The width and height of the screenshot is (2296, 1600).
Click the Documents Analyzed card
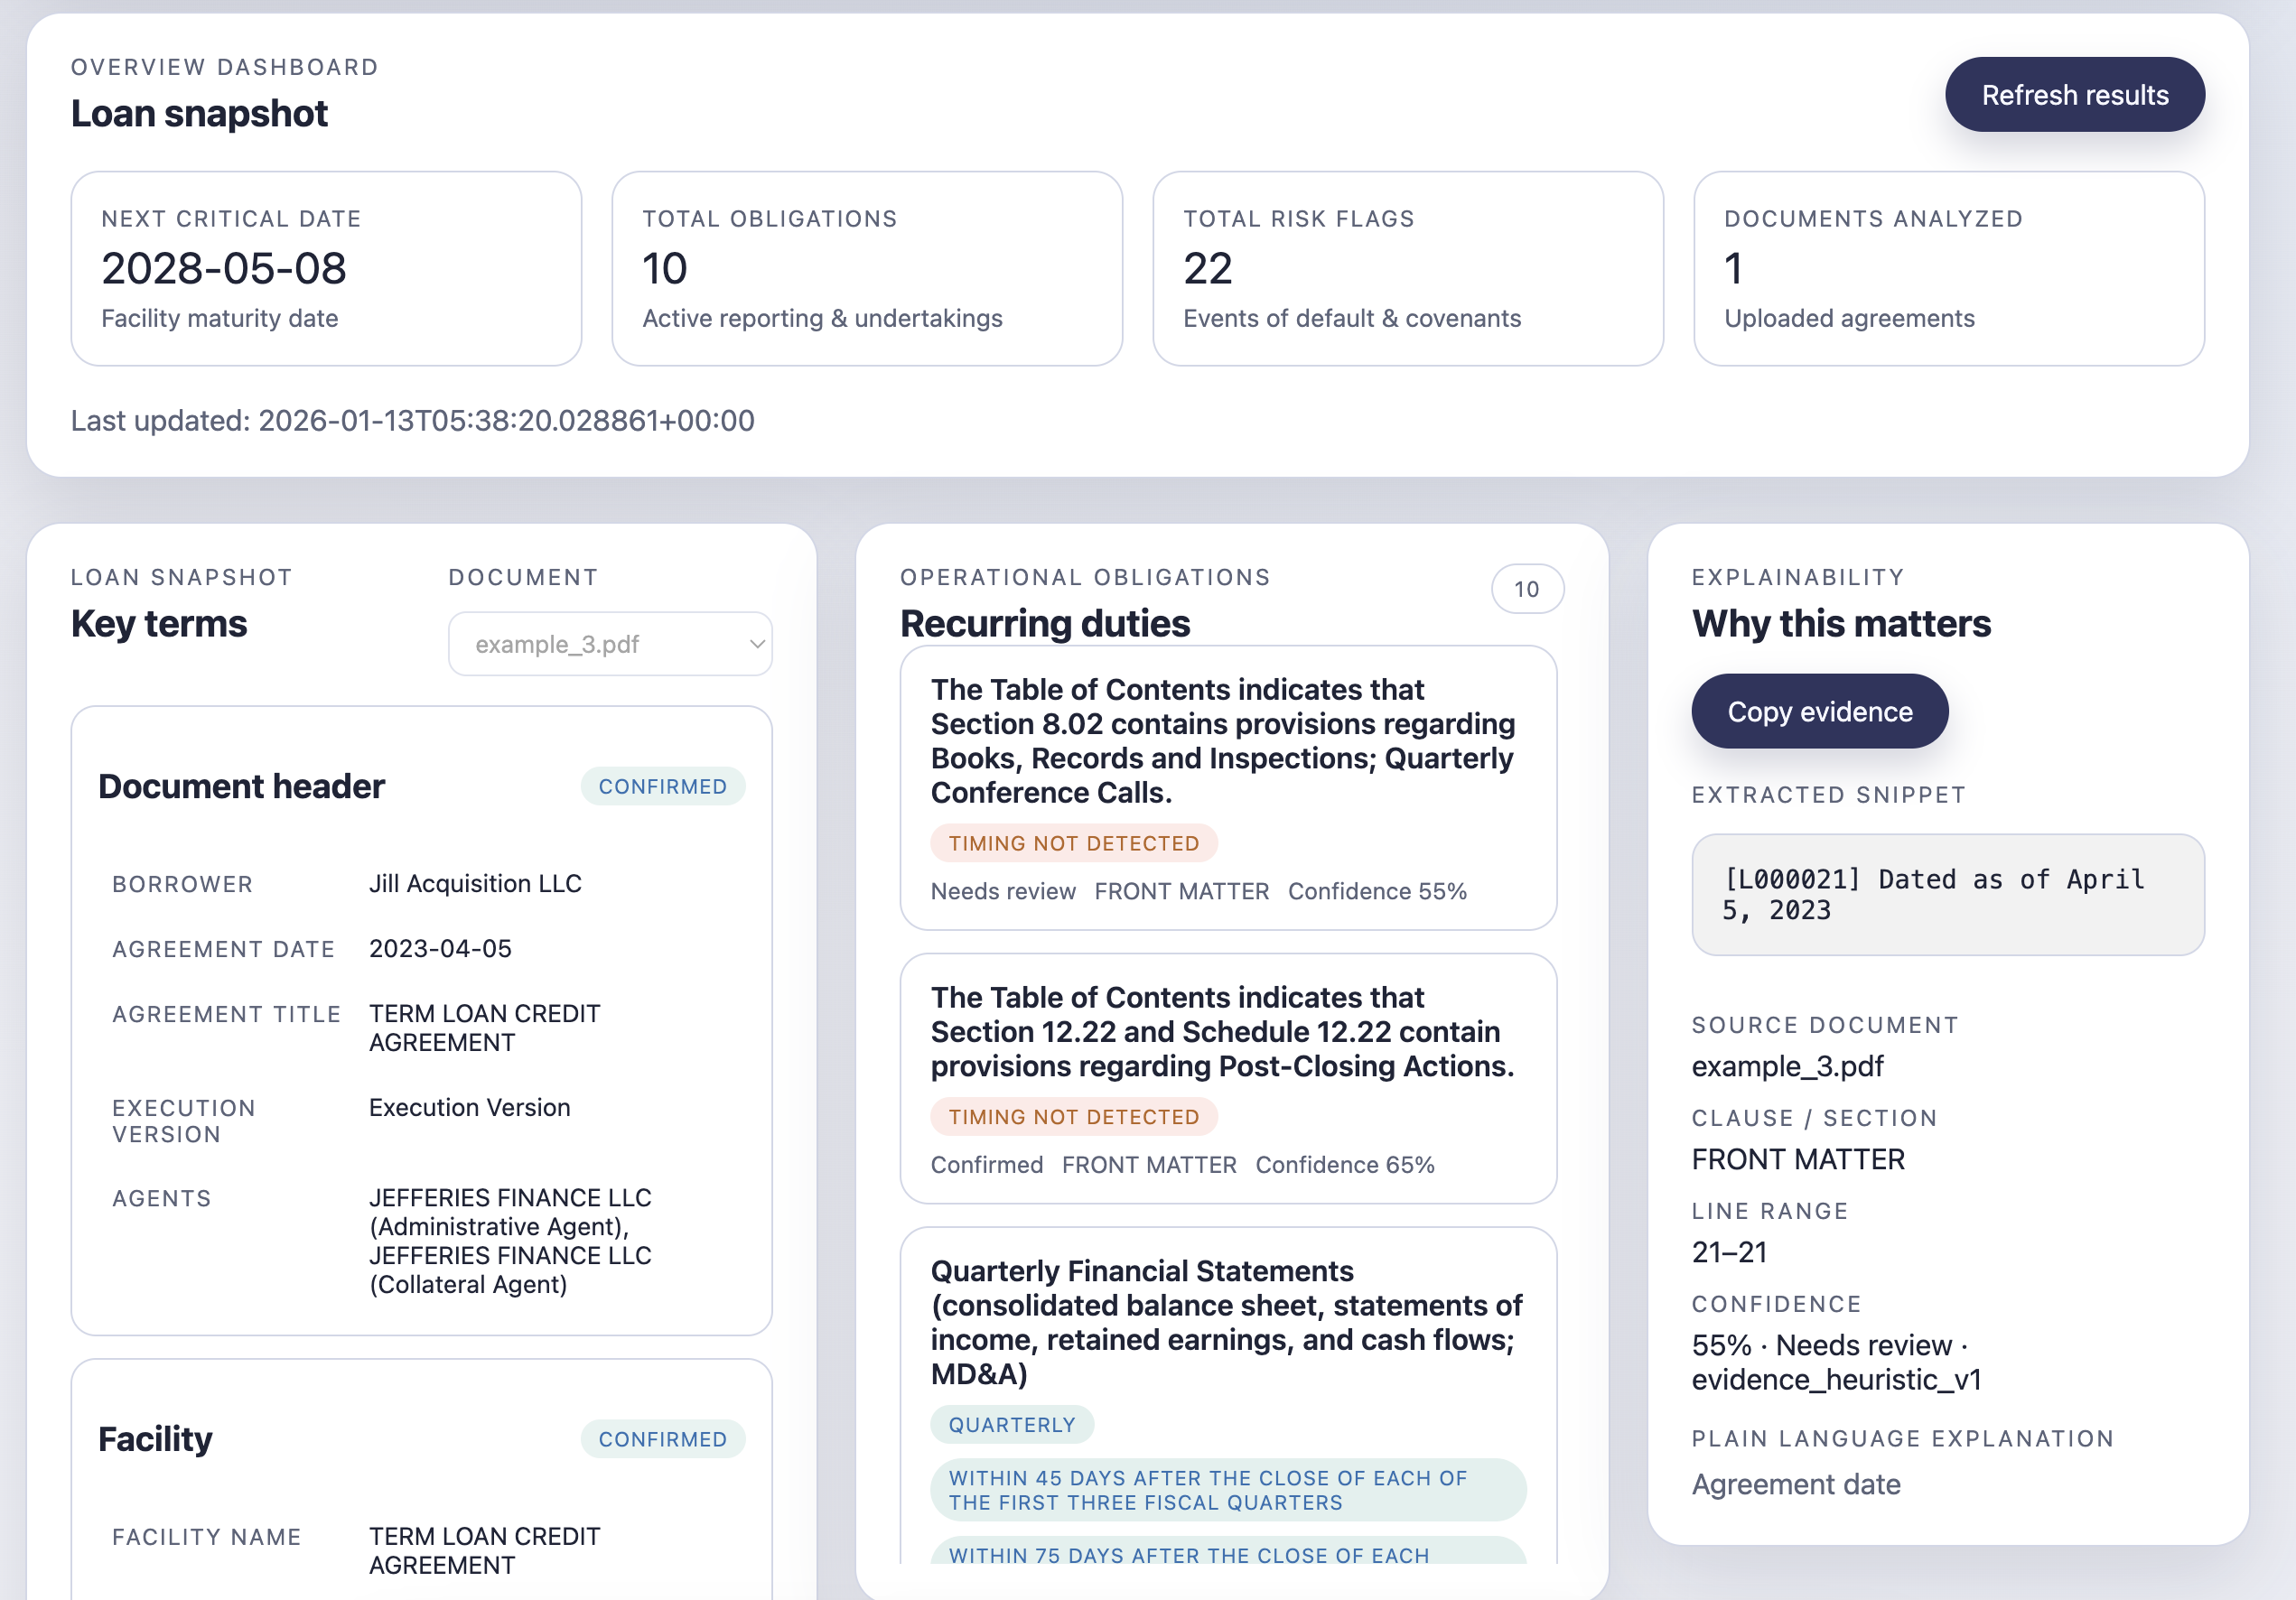click(x=1948, y=268)
